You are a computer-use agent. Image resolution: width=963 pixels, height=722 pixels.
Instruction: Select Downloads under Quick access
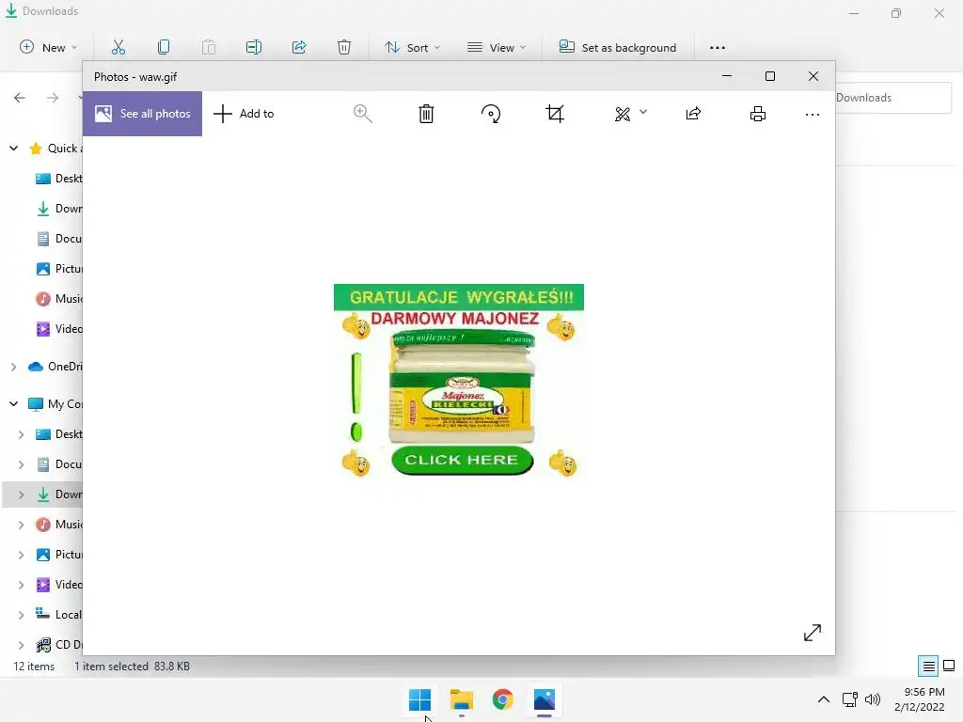(x=59, y=208)
